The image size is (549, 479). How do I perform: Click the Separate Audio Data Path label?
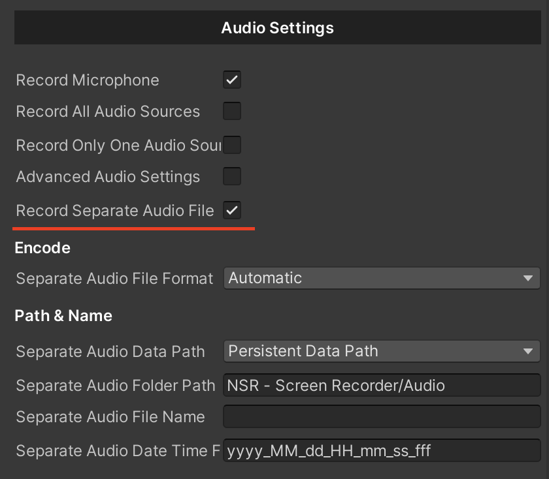pyautogui.click(x=110, y=351)
